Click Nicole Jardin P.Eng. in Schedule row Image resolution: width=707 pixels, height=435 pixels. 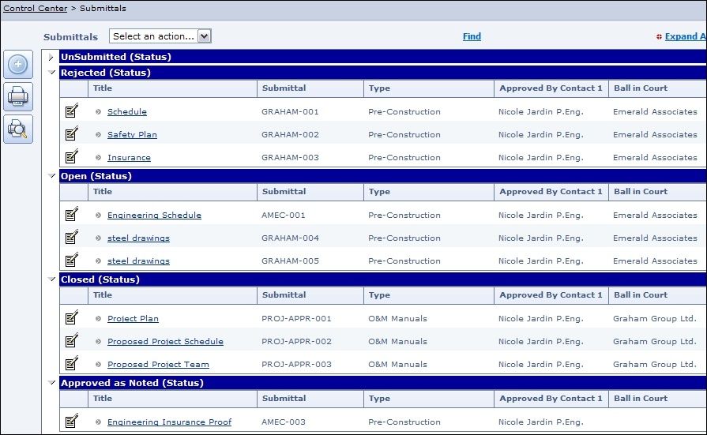pyautogui.click(x=540, y=112)
